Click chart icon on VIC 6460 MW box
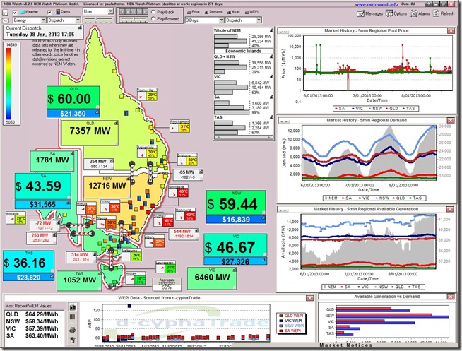Viewport: 462px width, 351px height. click(x=235, y=270)
